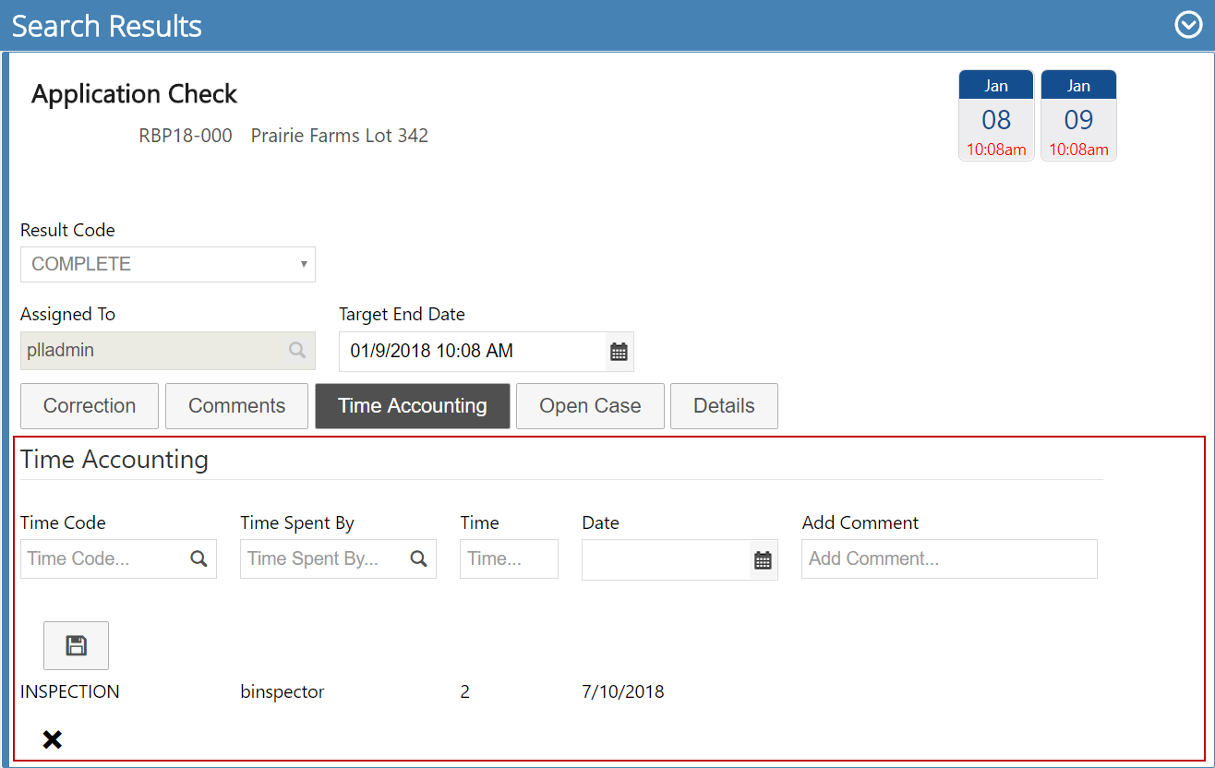Delete the INSPECTION time entry
Viewport: 1215px width, 768px height.
(x=53, y=739)
